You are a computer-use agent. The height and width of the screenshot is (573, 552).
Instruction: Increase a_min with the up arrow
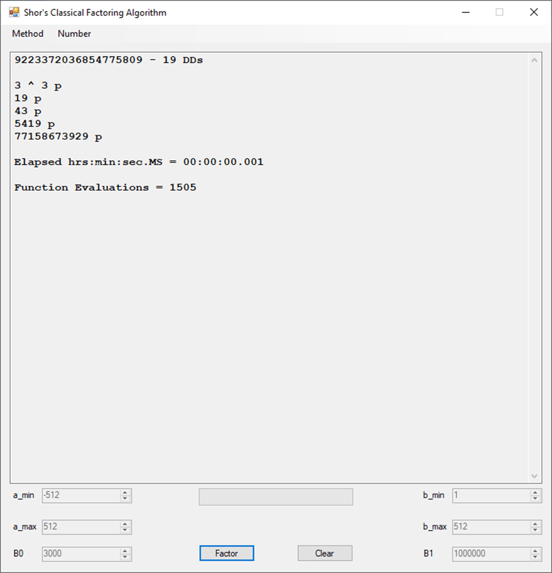(125, 493)
